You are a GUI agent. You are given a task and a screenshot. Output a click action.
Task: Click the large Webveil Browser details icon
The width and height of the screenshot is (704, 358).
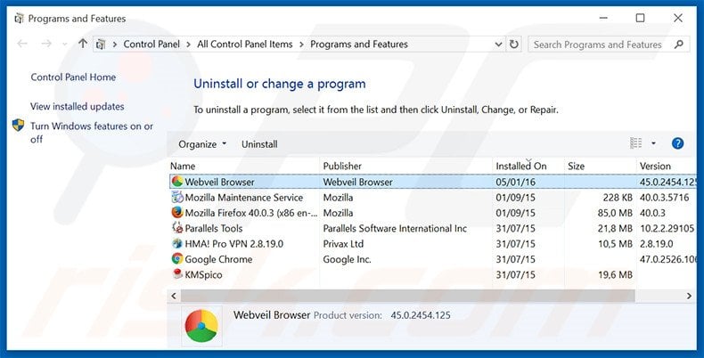[201, 326]
